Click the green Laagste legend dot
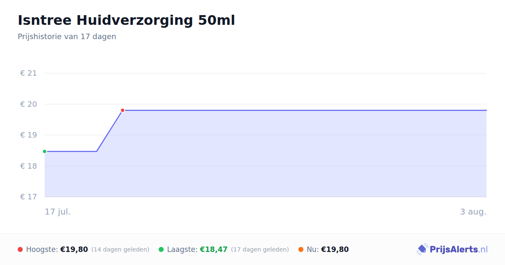505x265 pixels. coord(161,249)
